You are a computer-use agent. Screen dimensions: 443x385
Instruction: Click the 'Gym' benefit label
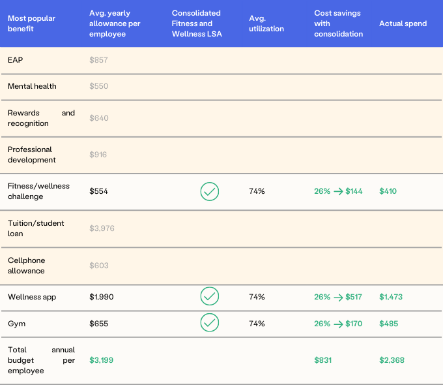coord(16,324)
